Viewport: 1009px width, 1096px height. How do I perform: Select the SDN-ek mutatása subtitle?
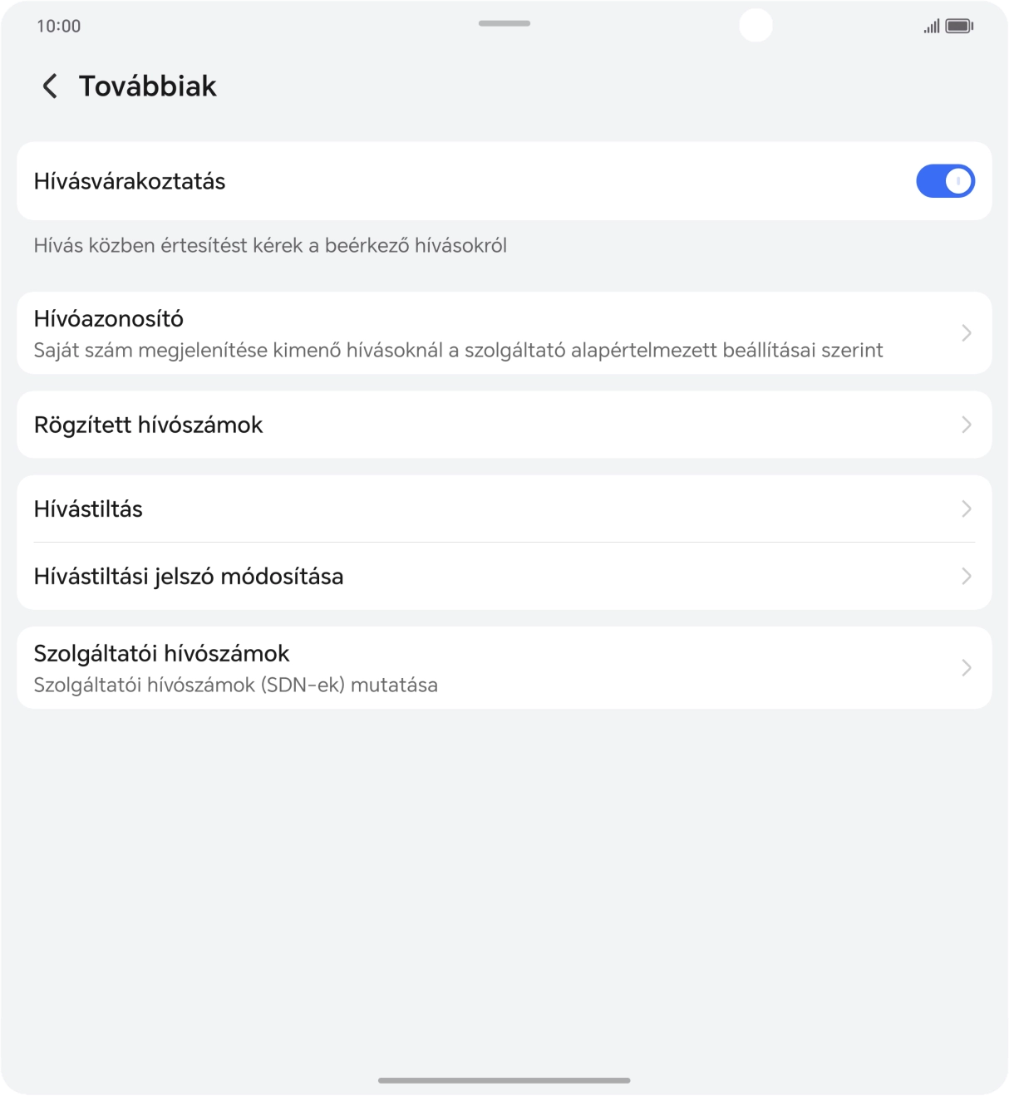tap(236, 685)
